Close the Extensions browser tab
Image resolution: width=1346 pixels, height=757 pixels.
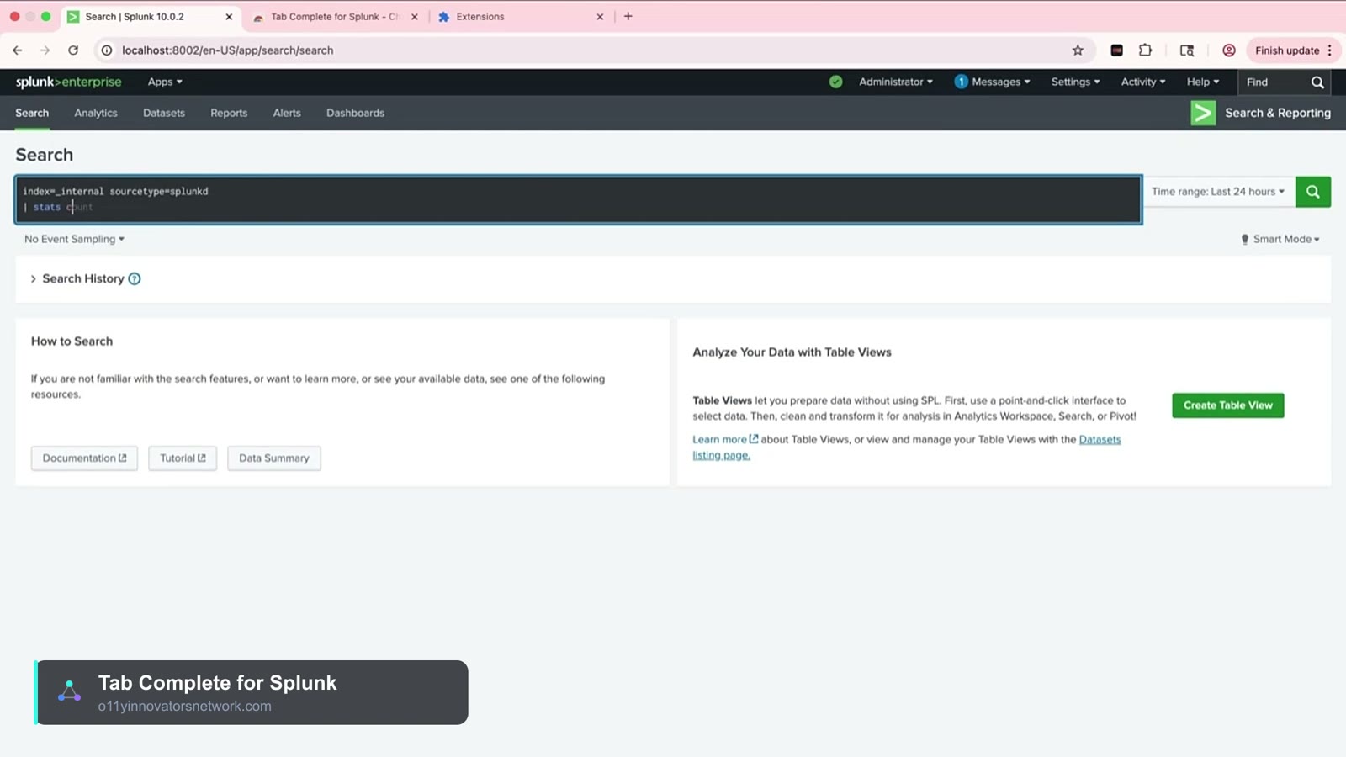tap(600, 17)
